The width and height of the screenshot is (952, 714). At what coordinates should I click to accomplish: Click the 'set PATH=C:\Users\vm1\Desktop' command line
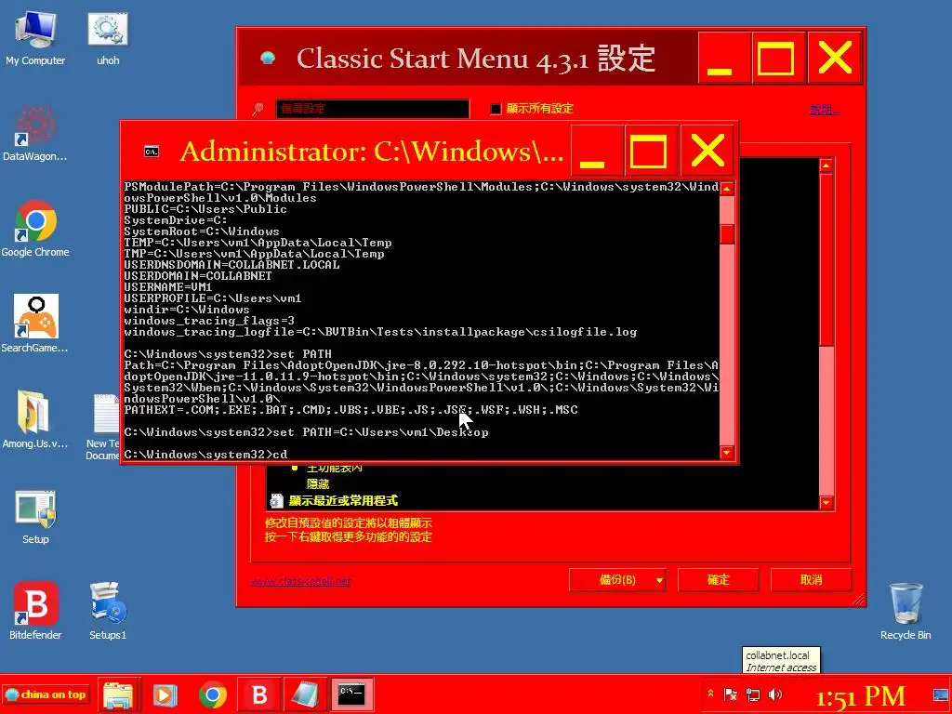click(306, 432)
